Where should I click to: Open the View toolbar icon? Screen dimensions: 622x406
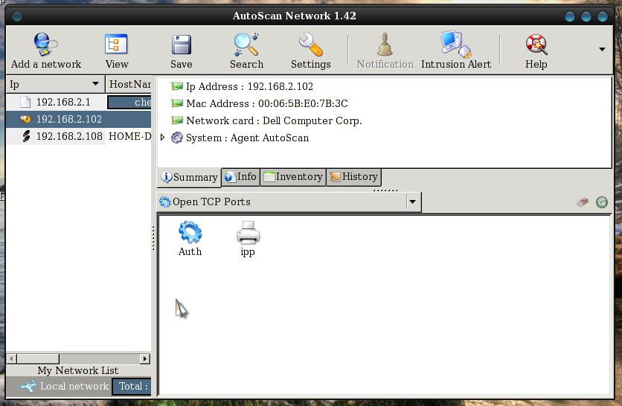point(116,44)
